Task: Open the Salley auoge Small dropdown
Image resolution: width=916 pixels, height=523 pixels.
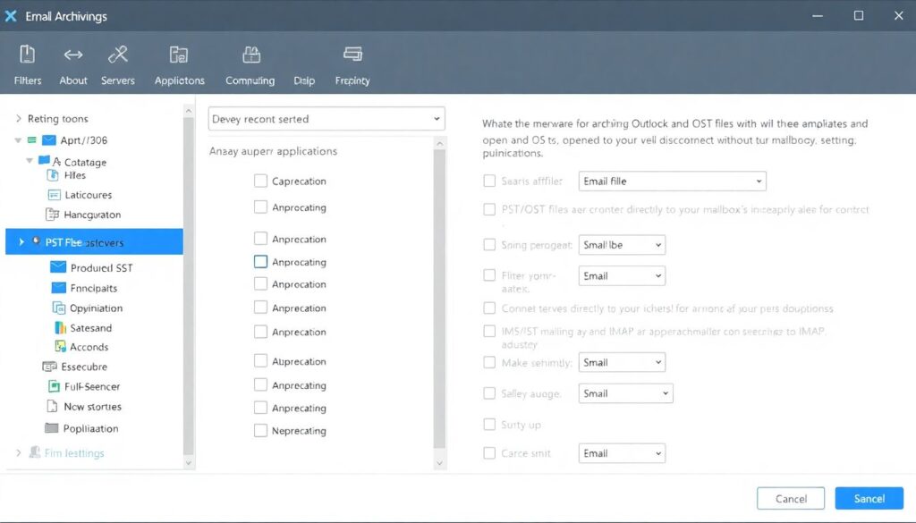Action: tap(625, 393)
